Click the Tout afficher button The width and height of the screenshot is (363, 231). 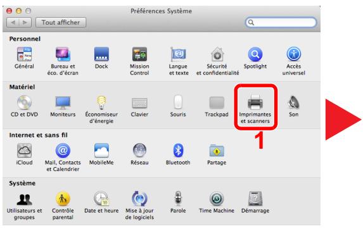coord(61,22)
